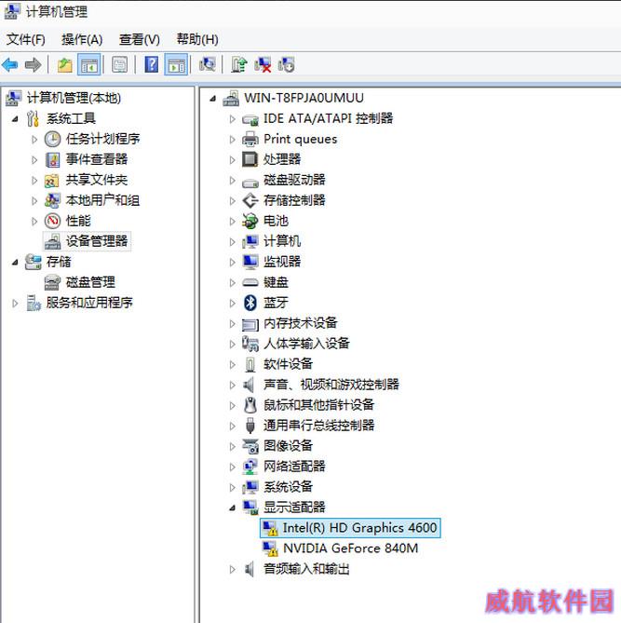Click the Scan for hardware changes icon
The image size is (621, 623).
pos(207,64)
